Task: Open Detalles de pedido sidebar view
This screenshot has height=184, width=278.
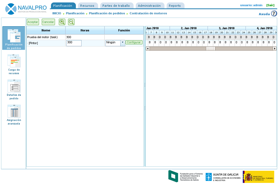Action: tap(14, 90)
